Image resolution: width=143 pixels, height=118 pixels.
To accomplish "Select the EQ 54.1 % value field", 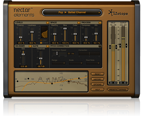I will (x=97, y=43).
